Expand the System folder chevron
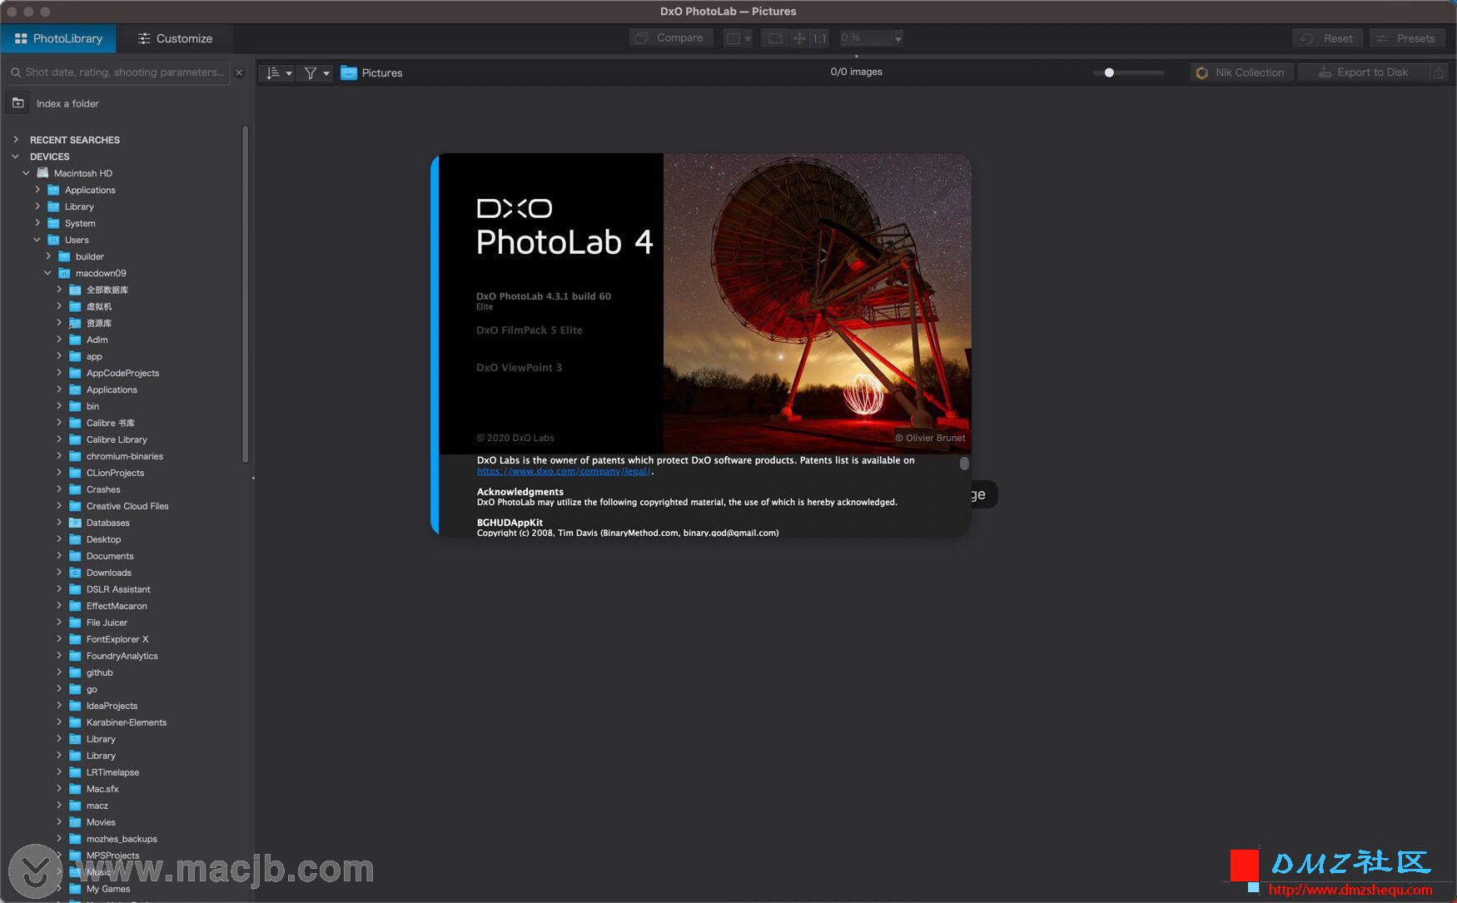The image size is (1457, 903). point(37,223)
